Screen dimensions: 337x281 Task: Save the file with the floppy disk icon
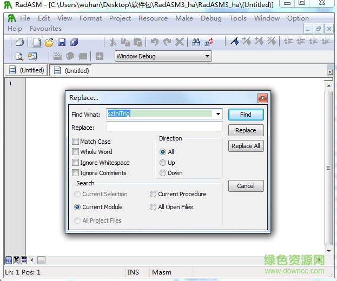[62, 42]
